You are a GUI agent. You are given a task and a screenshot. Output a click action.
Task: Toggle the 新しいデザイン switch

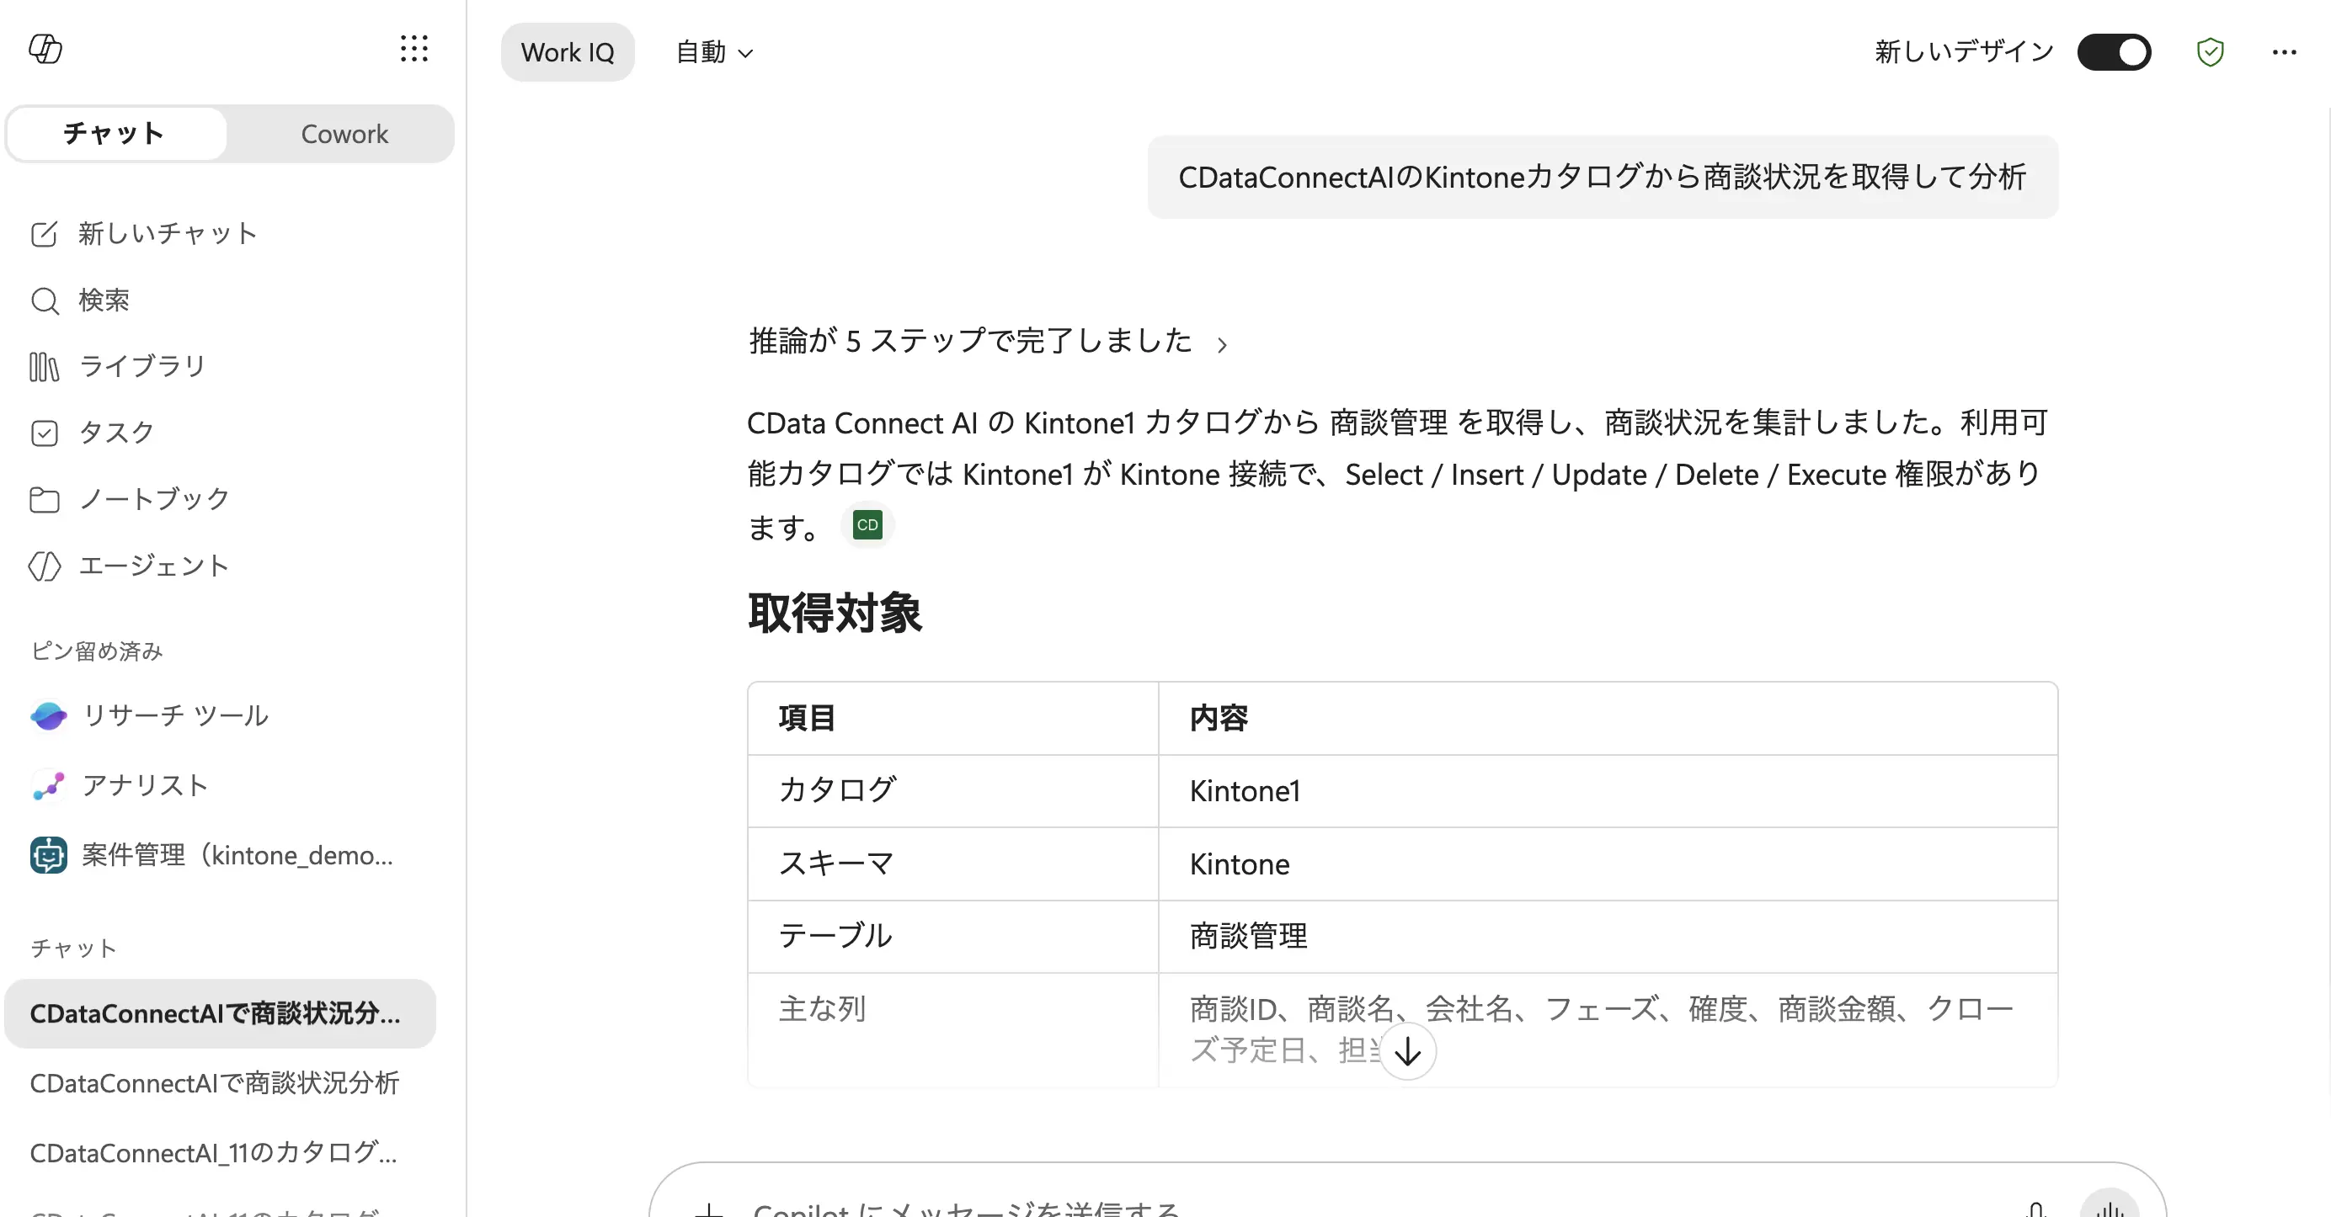[x=2114, y=51]
